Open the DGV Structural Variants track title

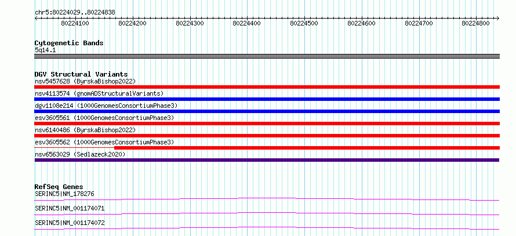(x=81, y=74)
